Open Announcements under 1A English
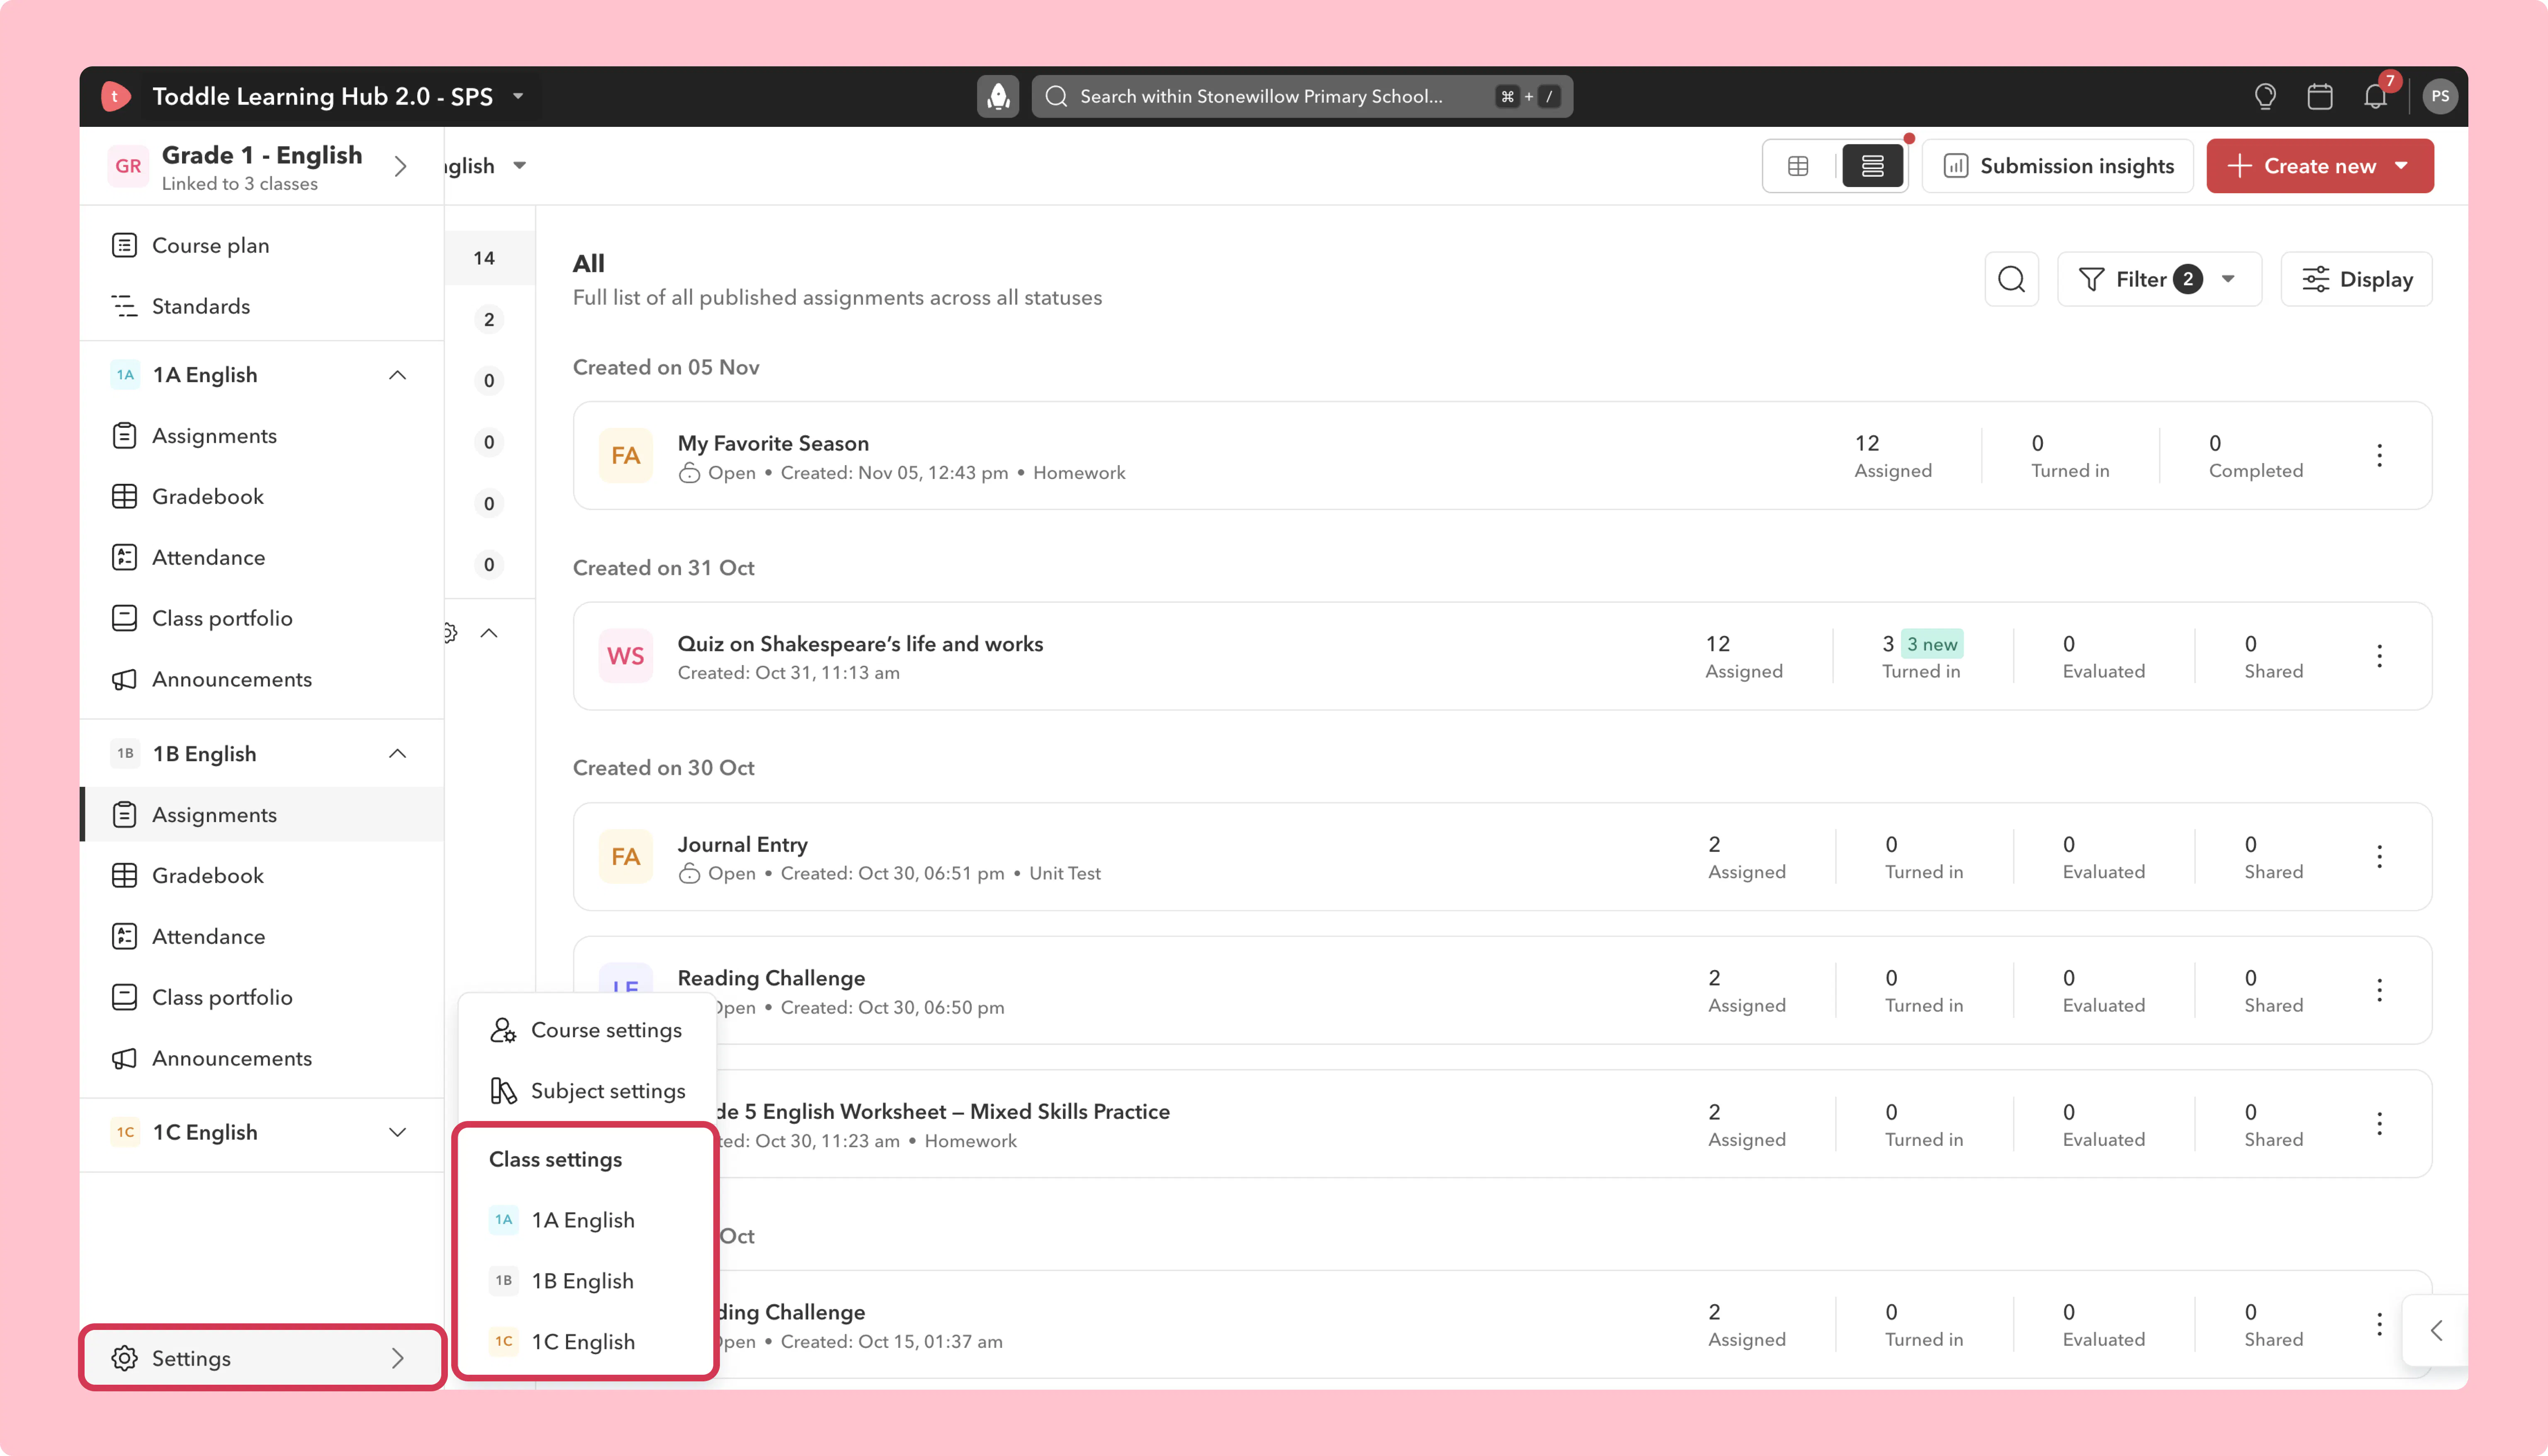The image size is (2548, 1456). [262, 679]
